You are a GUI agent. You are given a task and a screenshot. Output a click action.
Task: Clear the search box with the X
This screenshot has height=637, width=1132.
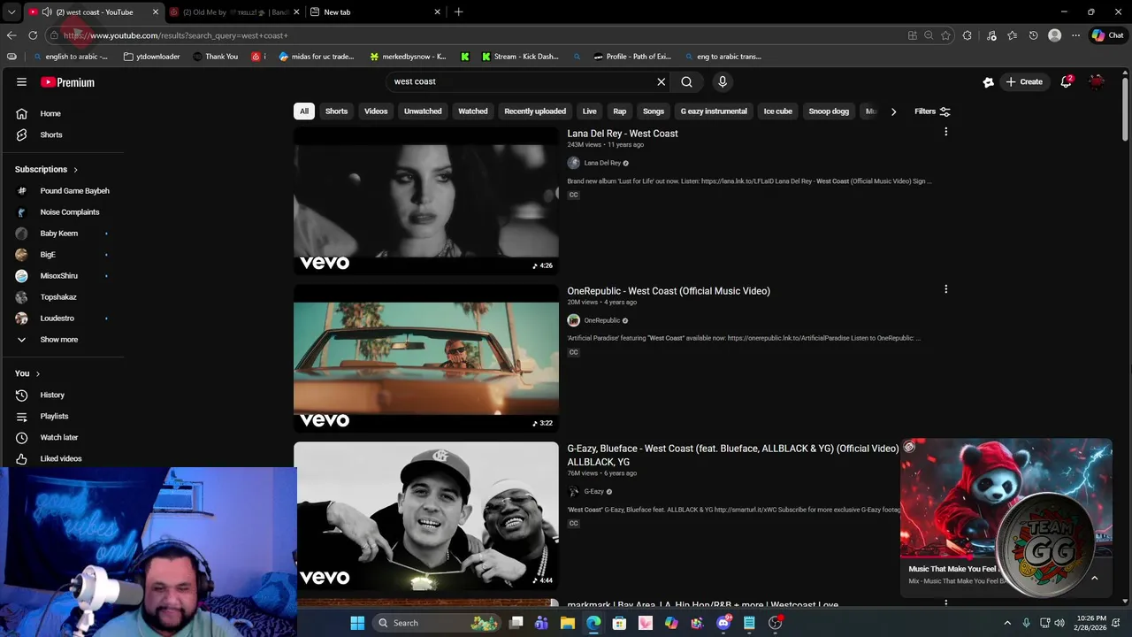(x=661, y=81)
